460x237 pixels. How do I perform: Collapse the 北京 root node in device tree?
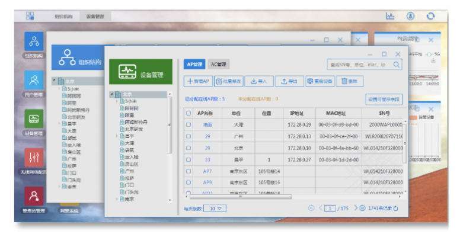click(111, 94)
